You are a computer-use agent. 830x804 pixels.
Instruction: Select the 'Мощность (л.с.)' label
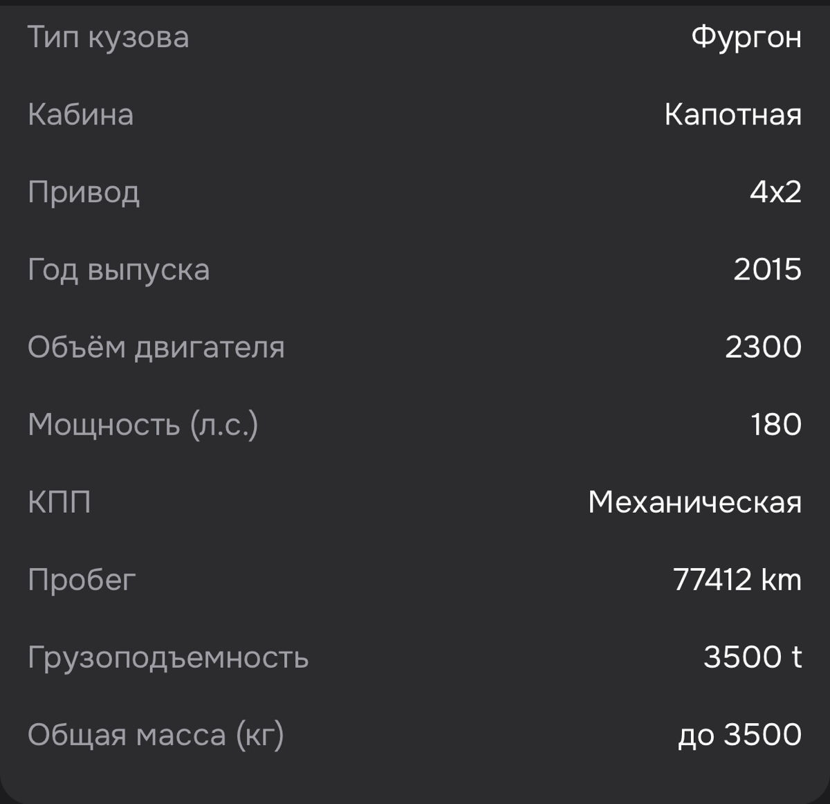[143, 425]
